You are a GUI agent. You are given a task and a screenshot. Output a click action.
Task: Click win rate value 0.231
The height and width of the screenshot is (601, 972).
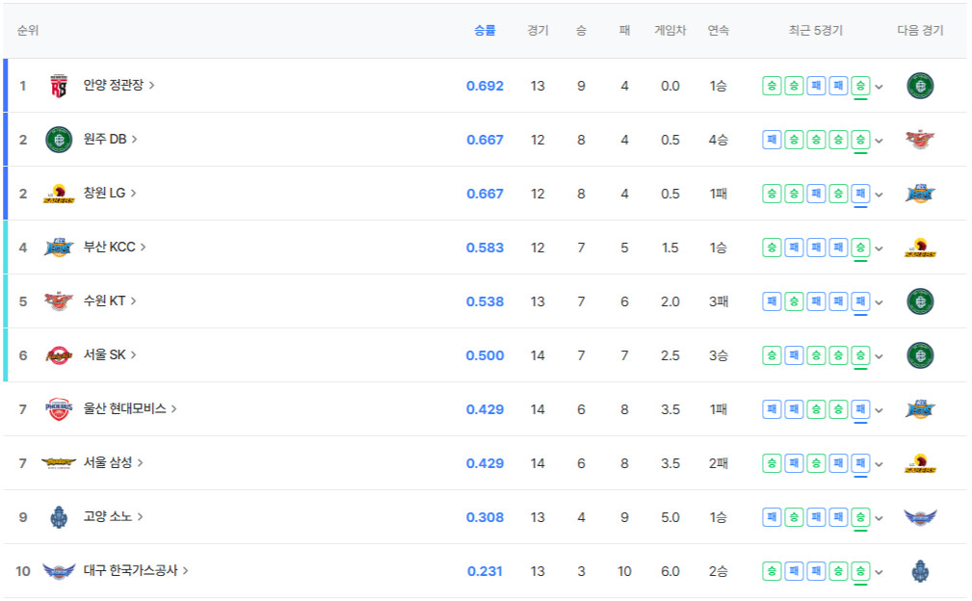tap(485, 571)
